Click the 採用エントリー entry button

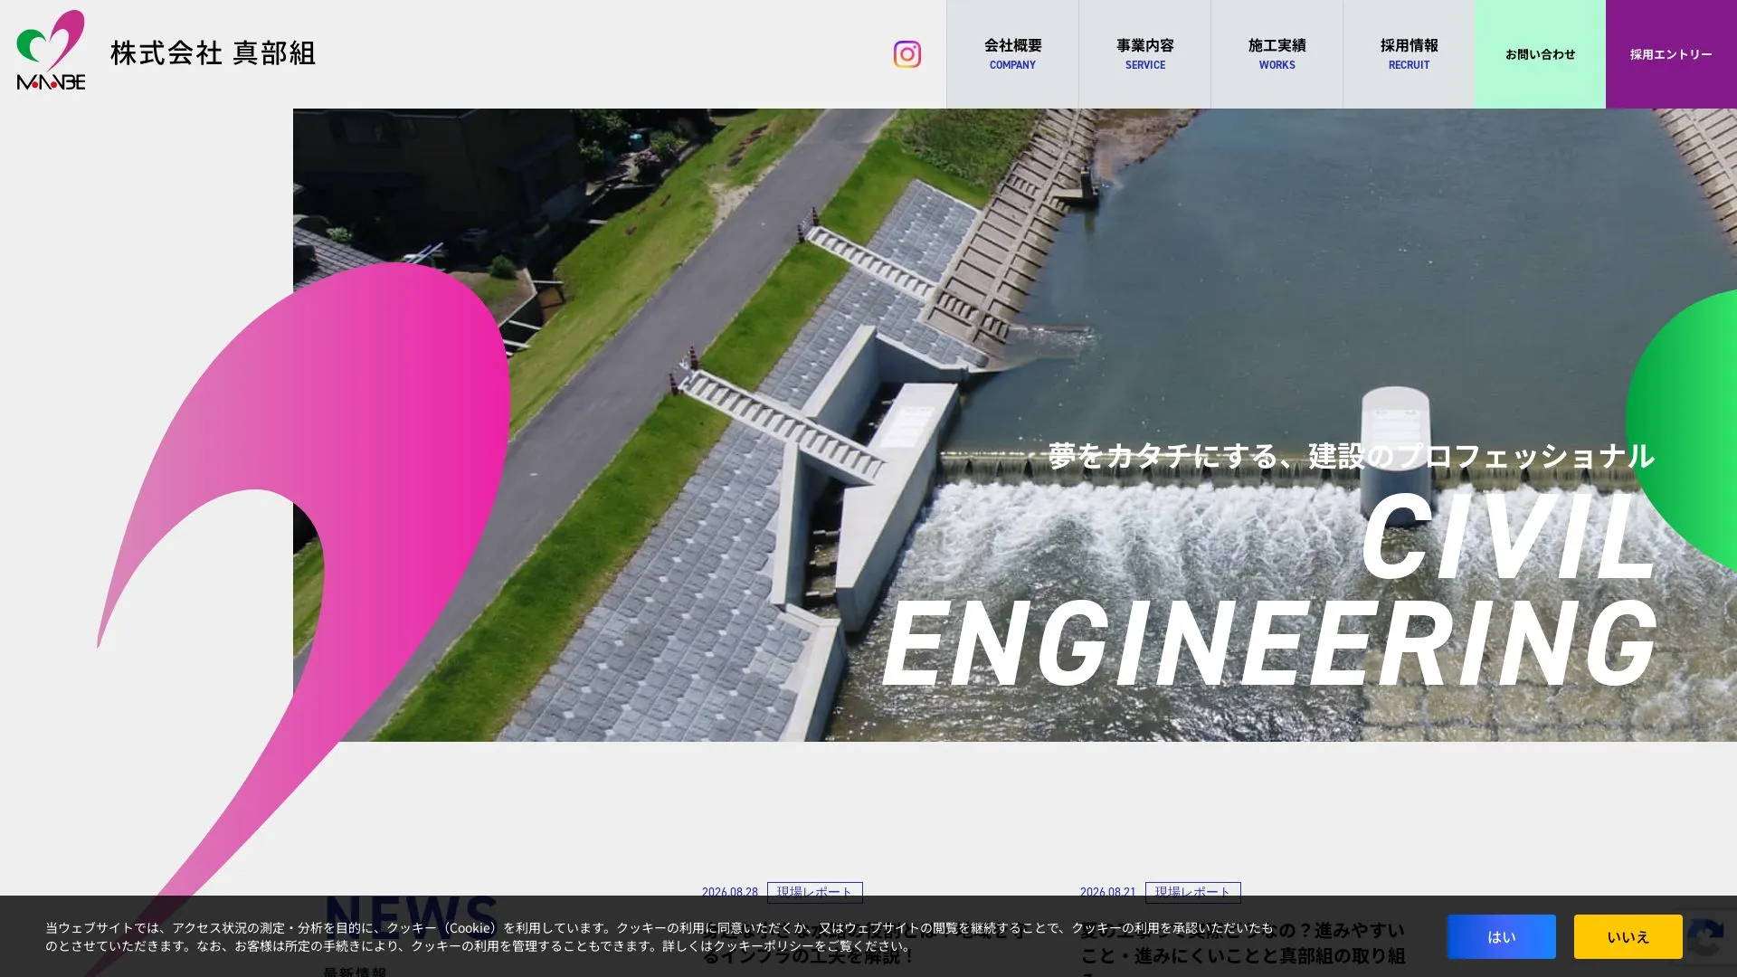pyautogui.click(x=1671, y=54)
